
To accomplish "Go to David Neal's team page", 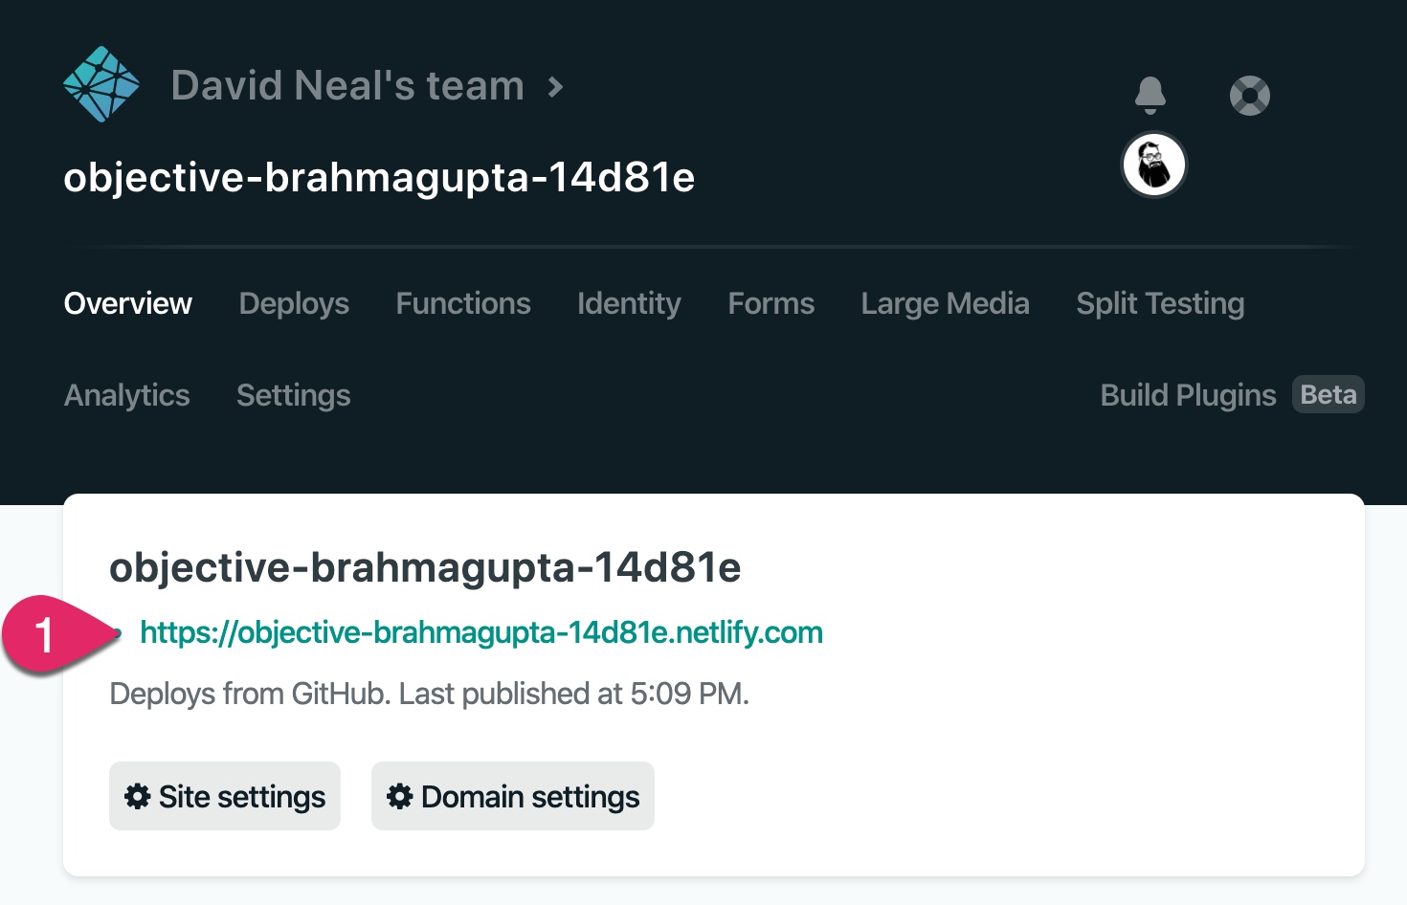I will [x=347, y=85].
